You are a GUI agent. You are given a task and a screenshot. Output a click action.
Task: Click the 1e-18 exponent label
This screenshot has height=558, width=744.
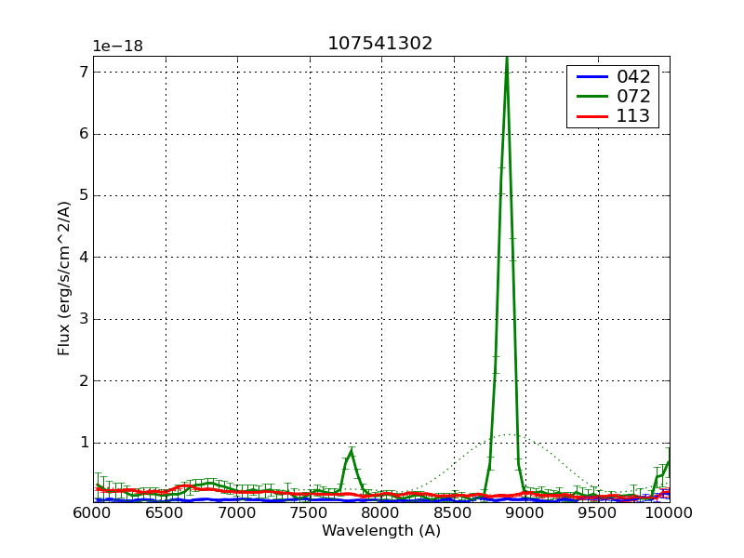117,46
